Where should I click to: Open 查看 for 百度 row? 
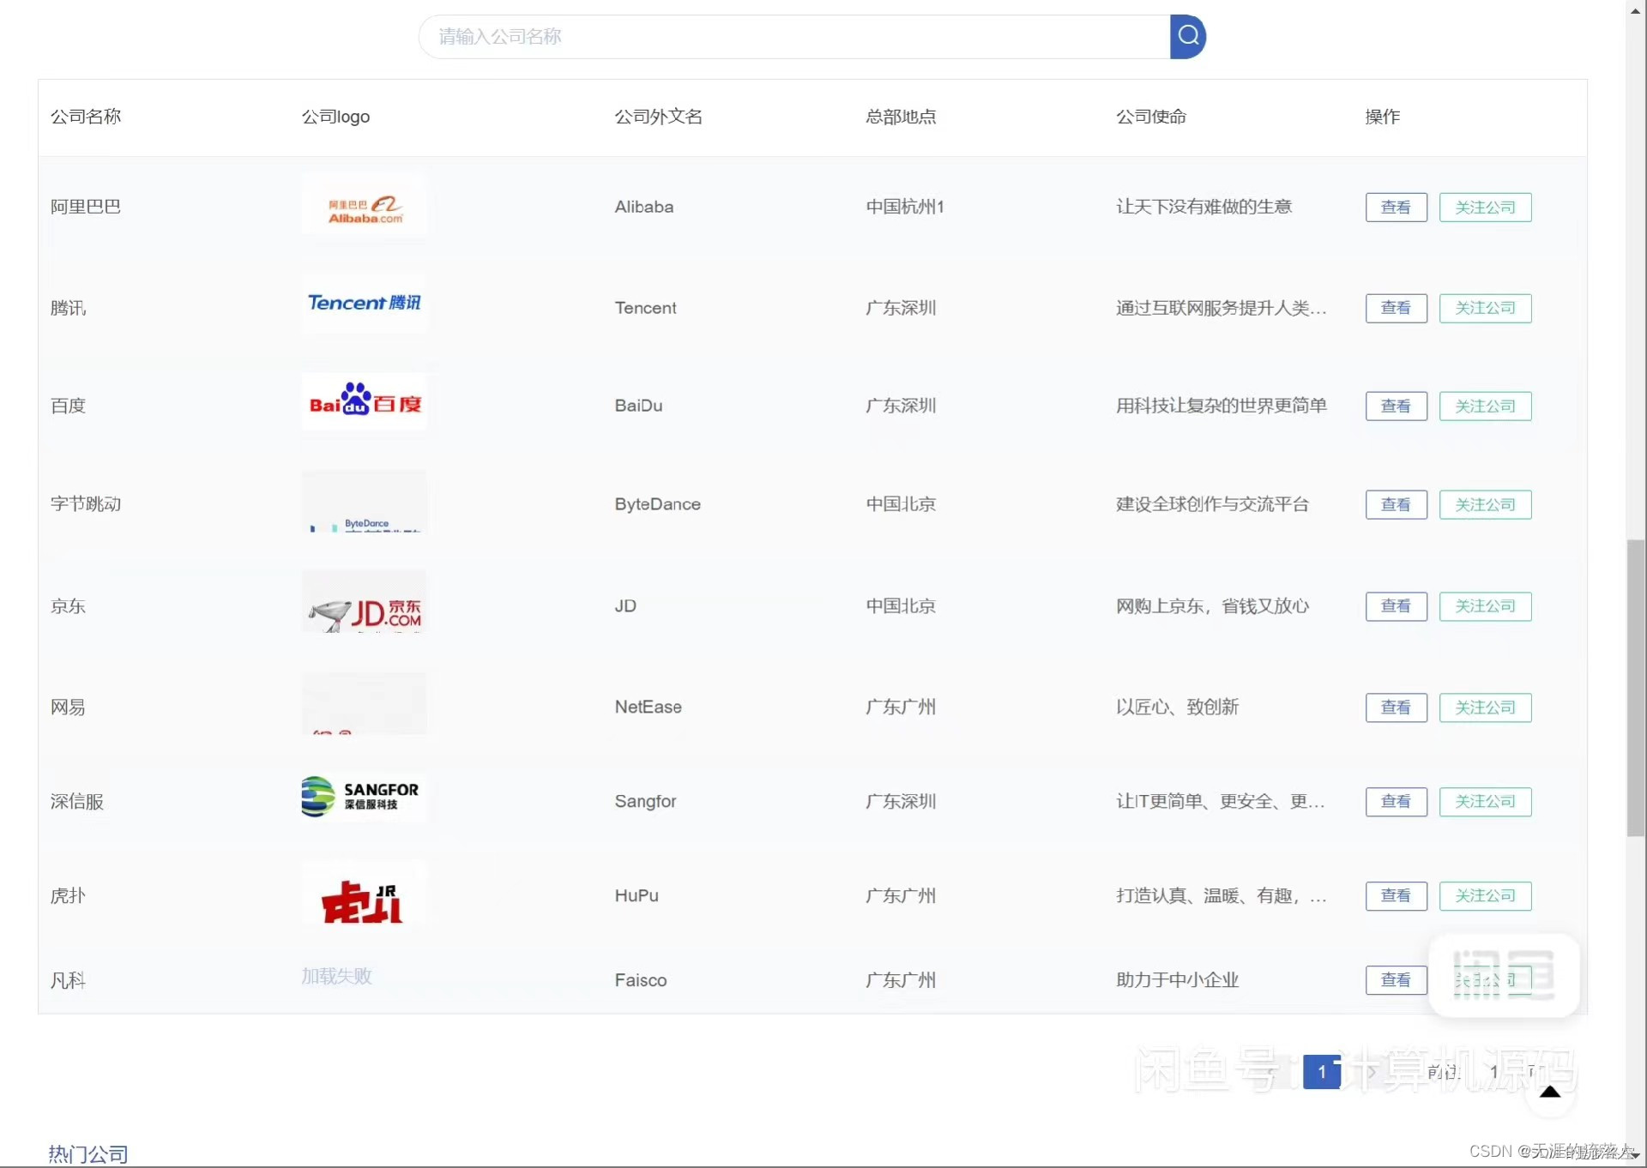1396,406
